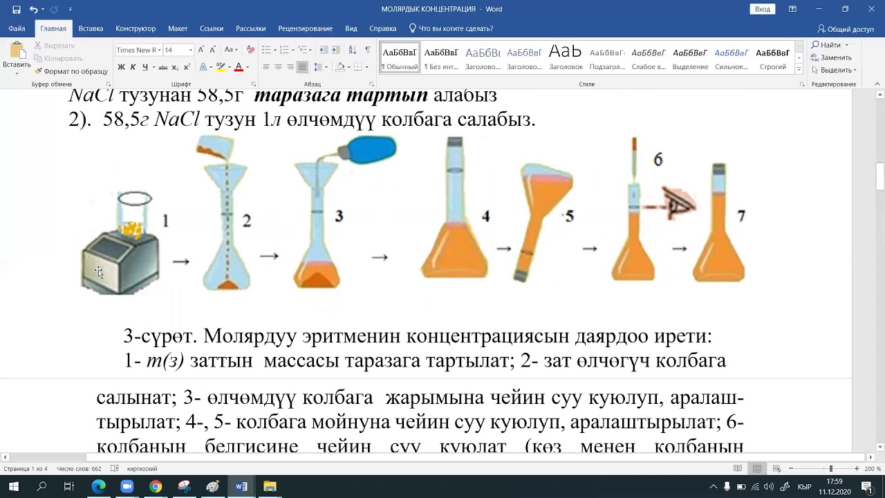This screenshot has height=498, width=885.
Task: Apply the yellow text highlight color
Action: click(221, 67)
